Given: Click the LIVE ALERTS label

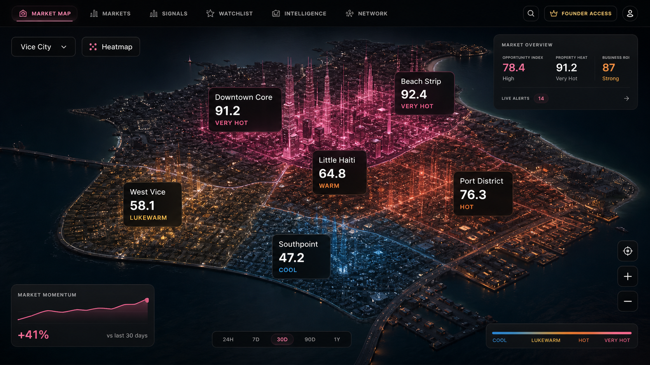Looking at the screenshot, I should tap(515, 99).
